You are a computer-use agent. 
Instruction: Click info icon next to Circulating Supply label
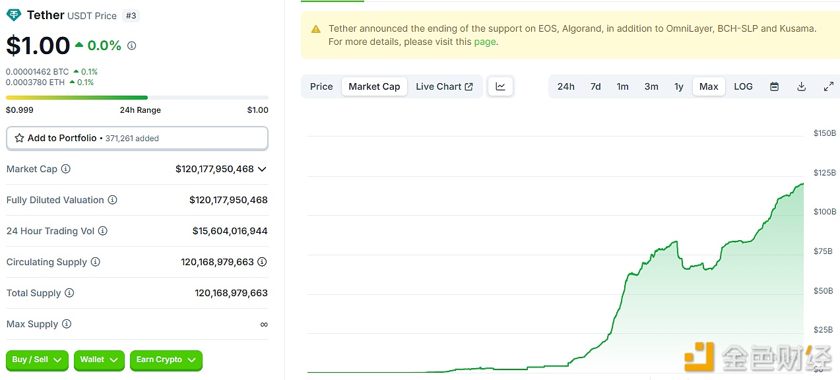click(x=95, y=262)
